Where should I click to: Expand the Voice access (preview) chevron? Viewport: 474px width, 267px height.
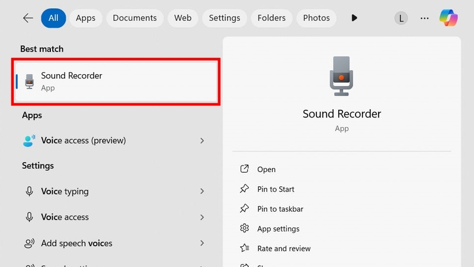[x=202, y=141]
